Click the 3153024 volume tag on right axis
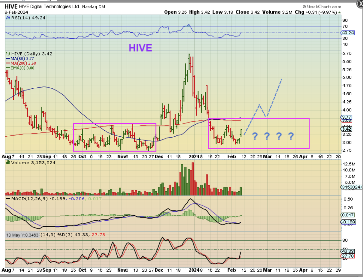The image size is (363, 277). click(x=352, y=187)
